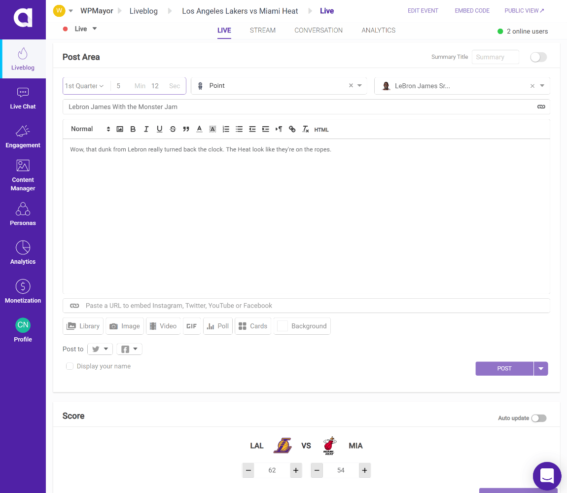Open W account dropdown arrow
Image resolution: width=567 pixels, height=493 pixels.
(x=71, y=11)
